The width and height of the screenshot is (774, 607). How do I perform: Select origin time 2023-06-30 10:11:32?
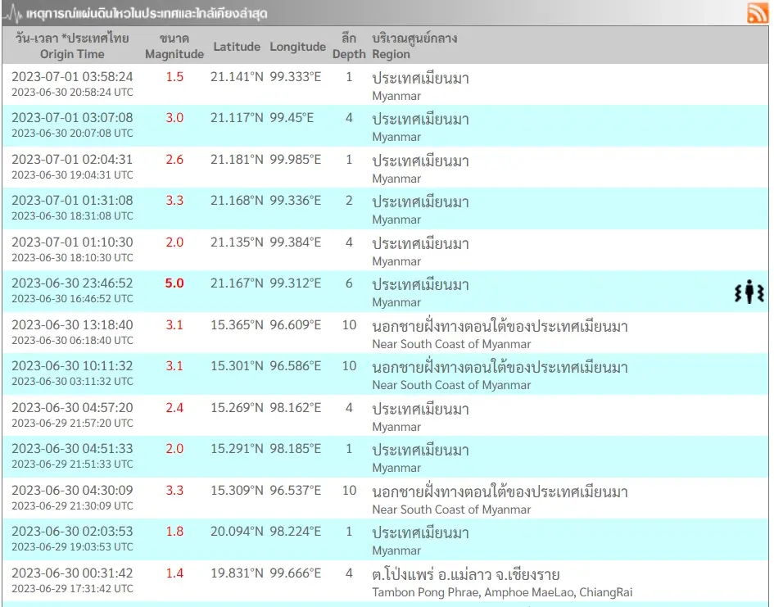[72, 365]
